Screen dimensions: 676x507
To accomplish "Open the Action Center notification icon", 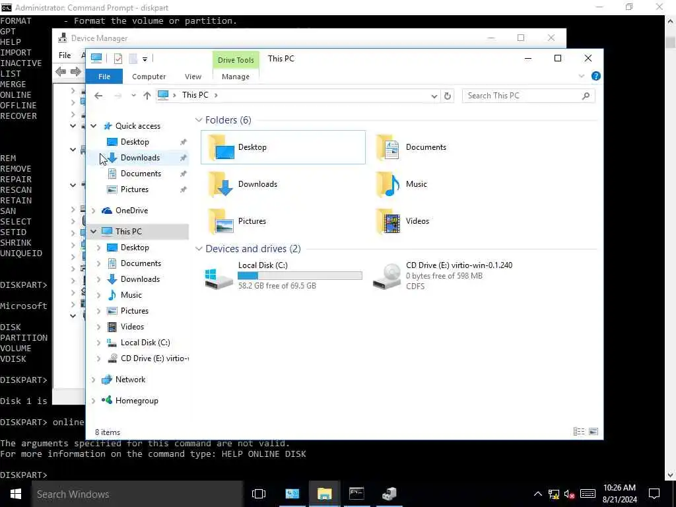I will coord(654,494).
